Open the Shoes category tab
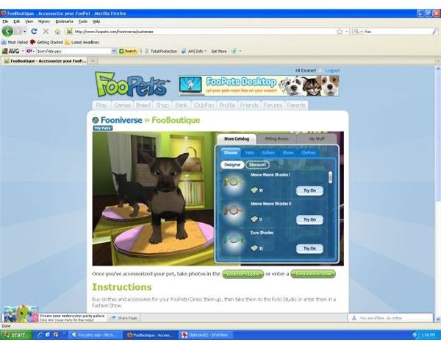Image resolution: width=441 pixels, height=343 pixels. [288, 152]
